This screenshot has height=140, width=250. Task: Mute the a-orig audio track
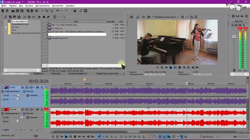pyautogui.click(x=37, y=87)
